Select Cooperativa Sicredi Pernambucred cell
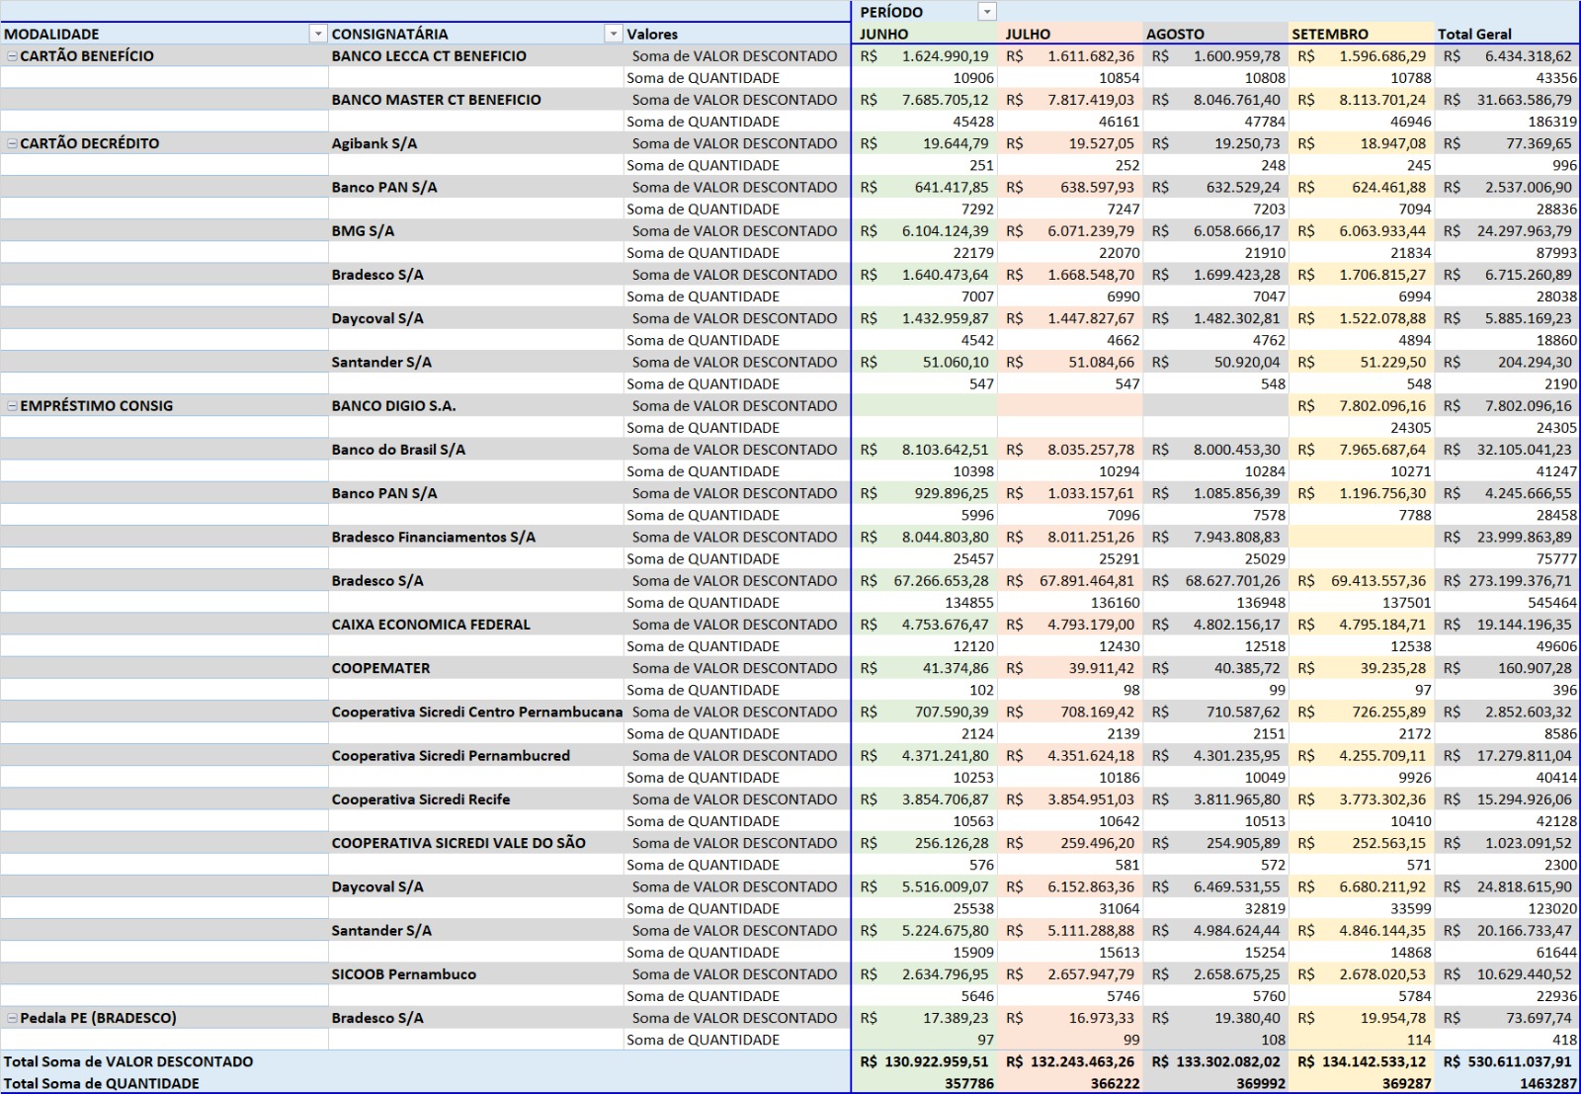This screenshot has height=1094, width=1581. click(x=451, y=756)
